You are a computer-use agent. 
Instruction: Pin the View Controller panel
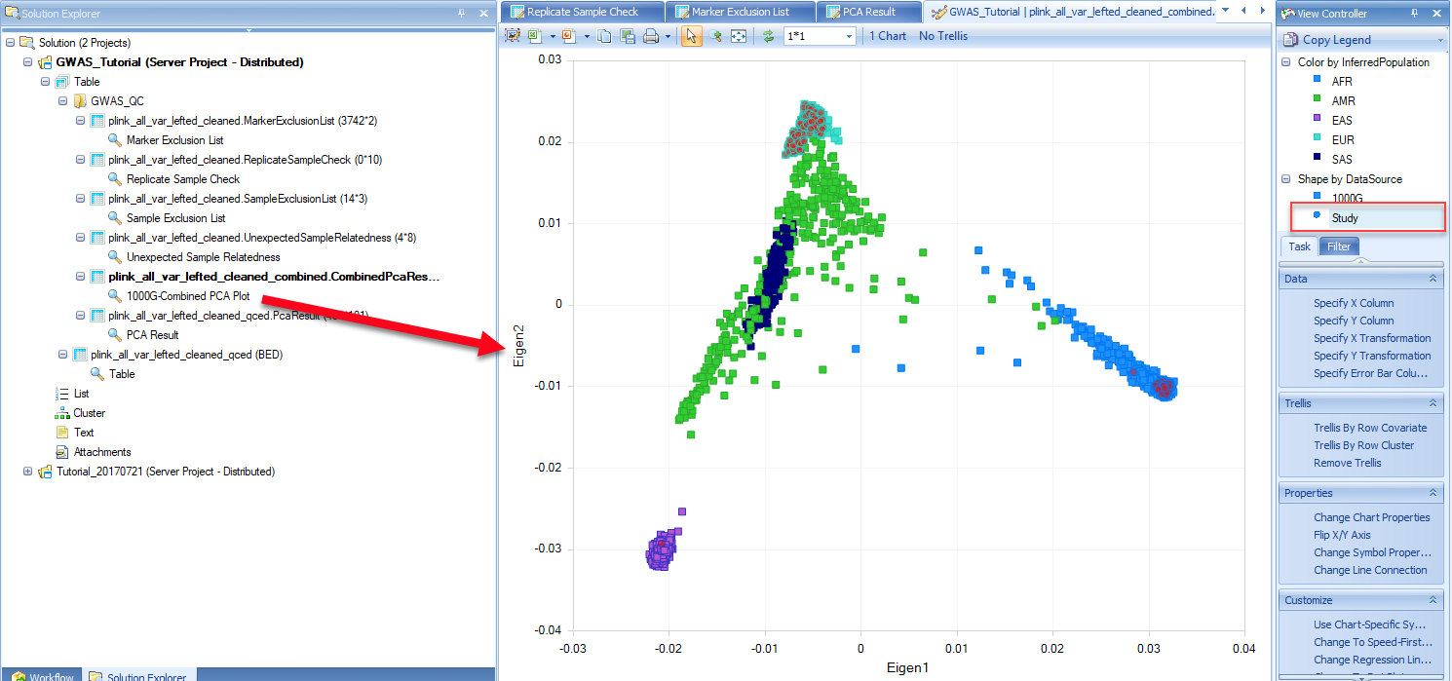tap(1416, 14)
